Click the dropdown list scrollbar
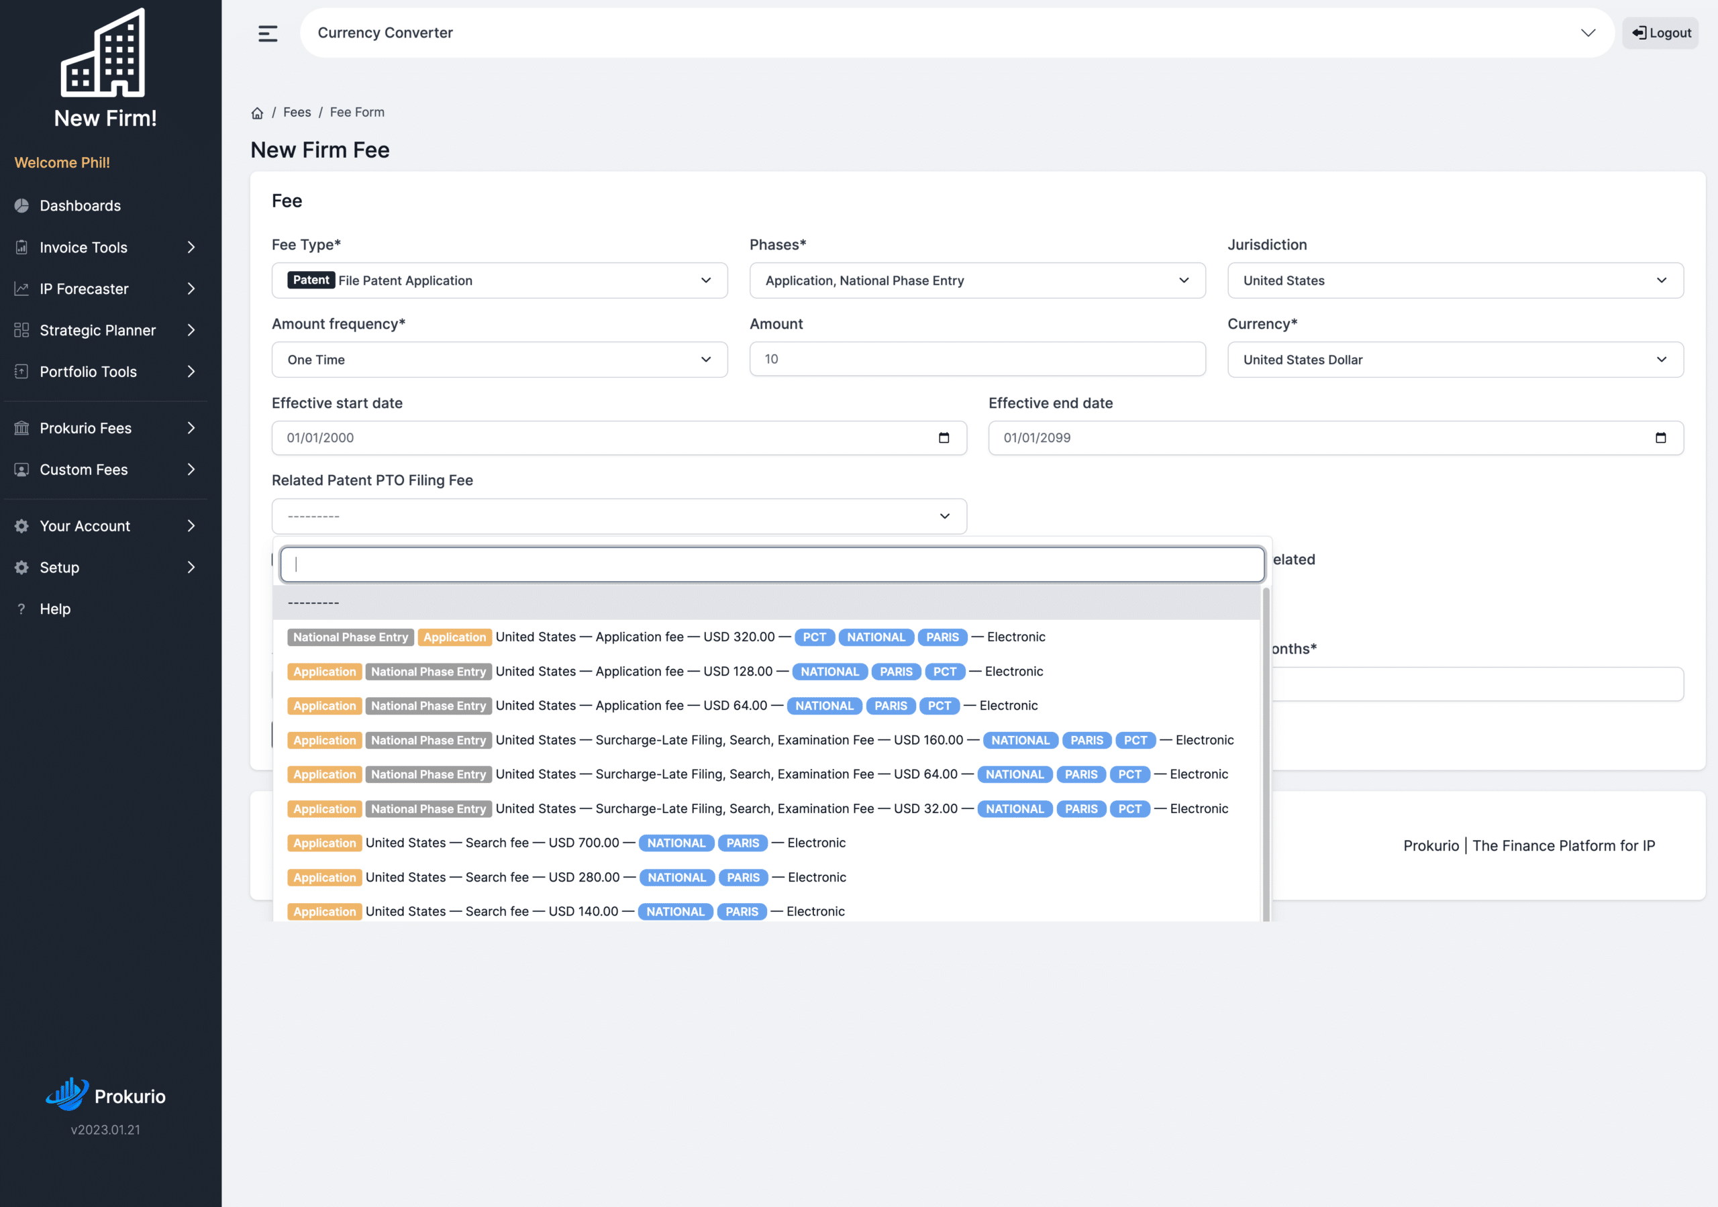1718x1207 pixels. click(1265, 754)
